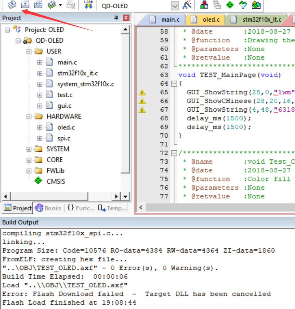Viewport: 295px width, 309px height.
Task: Collapse the Project: OLED root node
Action: (x=7, y=30)
